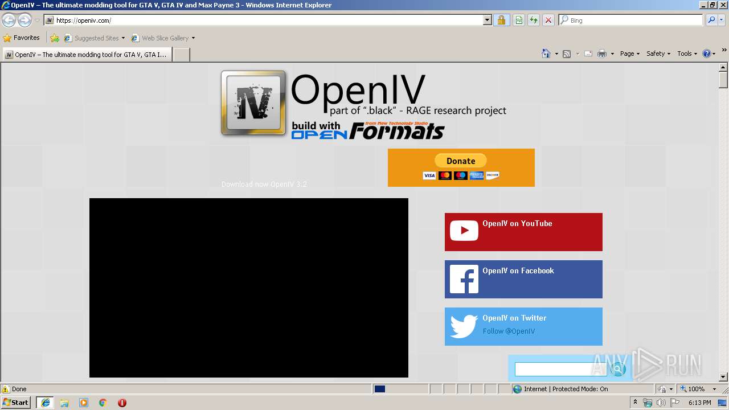
Task: Click the Compatibility View icon
Action: (519, 20)
